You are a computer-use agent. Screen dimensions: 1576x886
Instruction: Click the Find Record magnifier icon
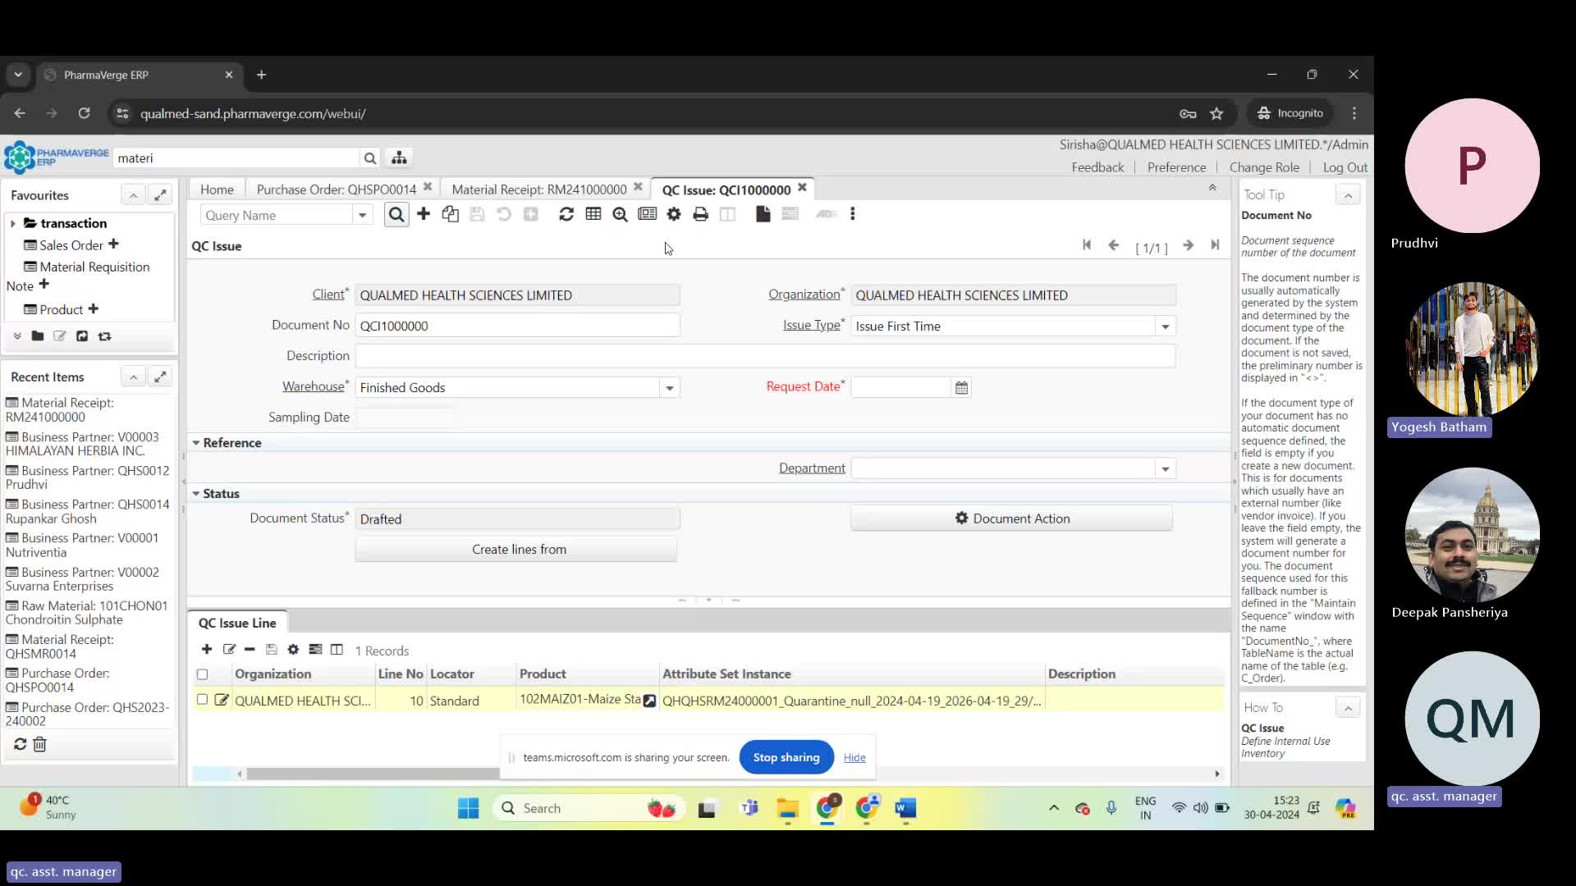(396, 215)
